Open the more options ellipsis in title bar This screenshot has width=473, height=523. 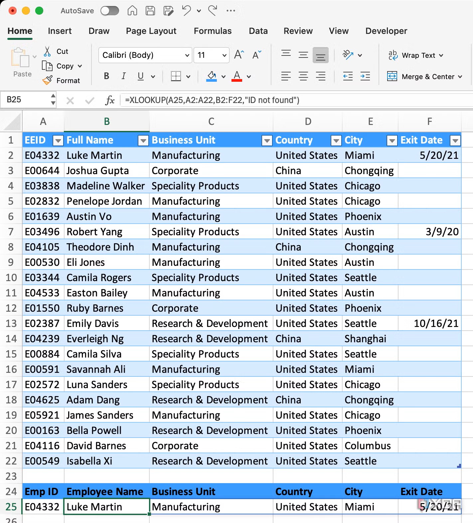click(x=231, y=11)
